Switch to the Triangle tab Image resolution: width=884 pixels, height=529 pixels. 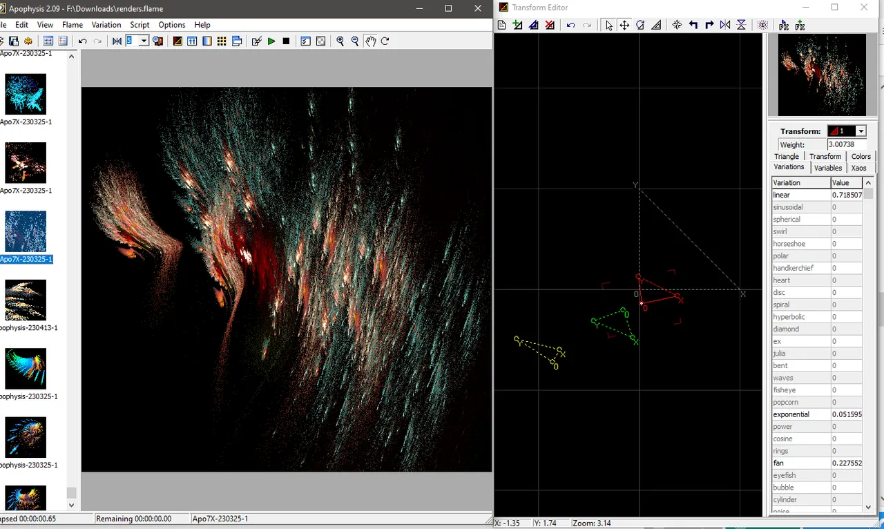pos(787,156)
